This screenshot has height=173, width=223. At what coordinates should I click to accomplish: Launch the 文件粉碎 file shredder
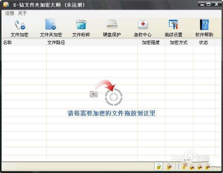coord(81,28)
